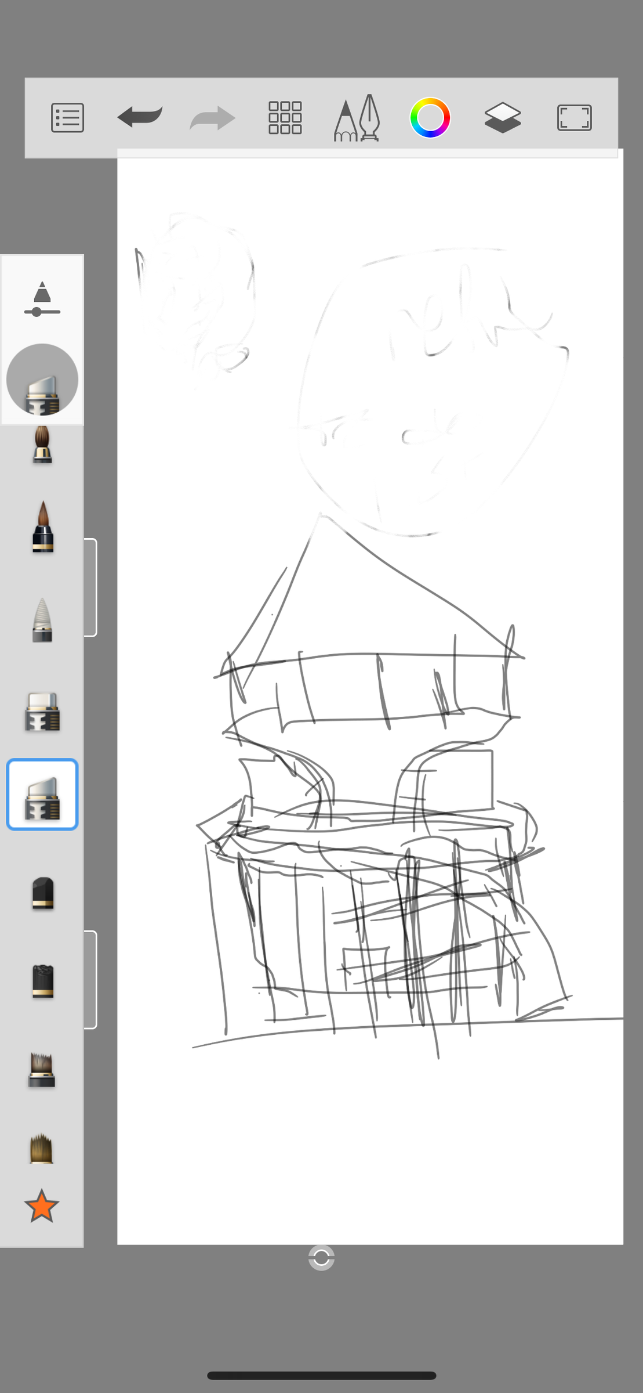The image size is (643, 1393).
Task: Select the highlighted chisel-tip marker
Action: [x=42, y=795]
